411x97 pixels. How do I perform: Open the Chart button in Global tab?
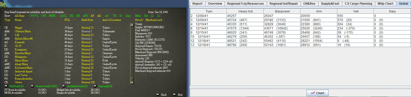[317, 93]
